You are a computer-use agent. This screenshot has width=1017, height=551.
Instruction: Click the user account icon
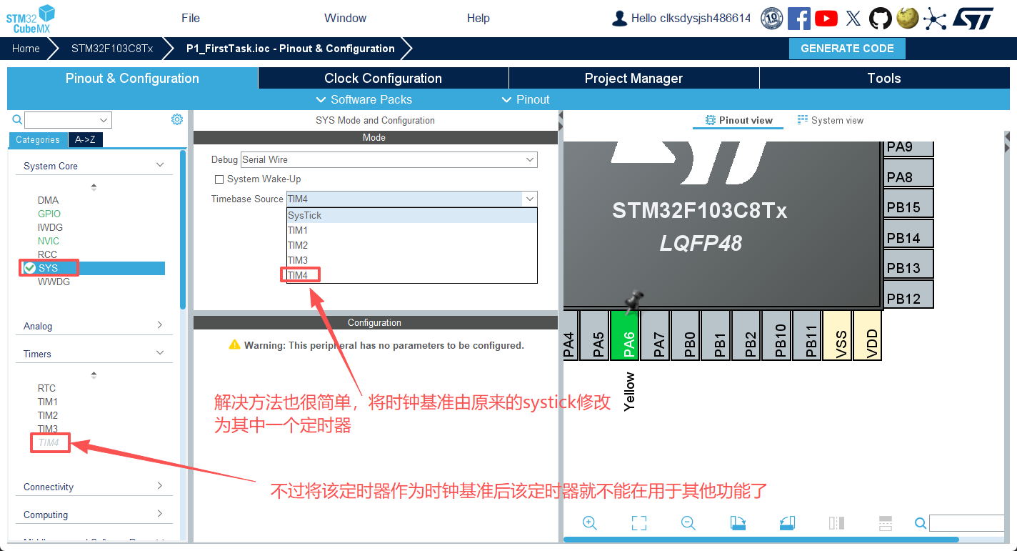[620, 18]
